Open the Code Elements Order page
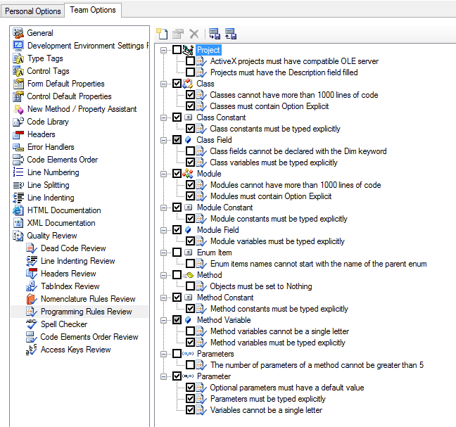This screenshot has width=456, height=427. 62,160
